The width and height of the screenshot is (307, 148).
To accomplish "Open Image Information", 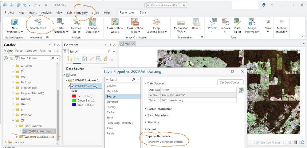I will 252,26.
